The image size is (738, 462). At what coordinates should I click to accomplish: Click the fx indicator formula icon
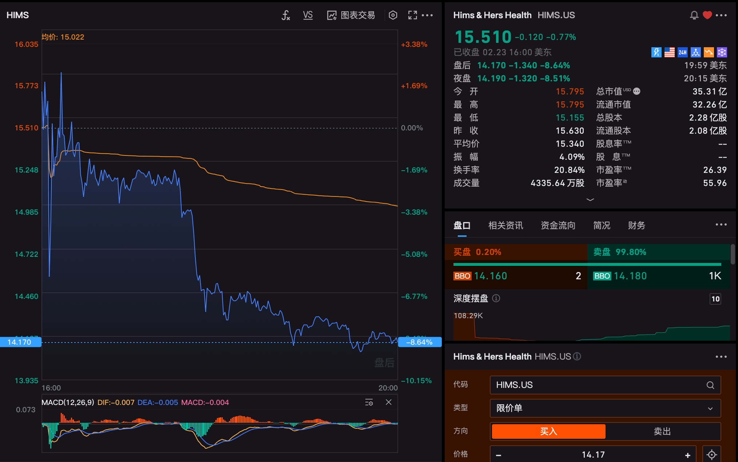point(286,15)
